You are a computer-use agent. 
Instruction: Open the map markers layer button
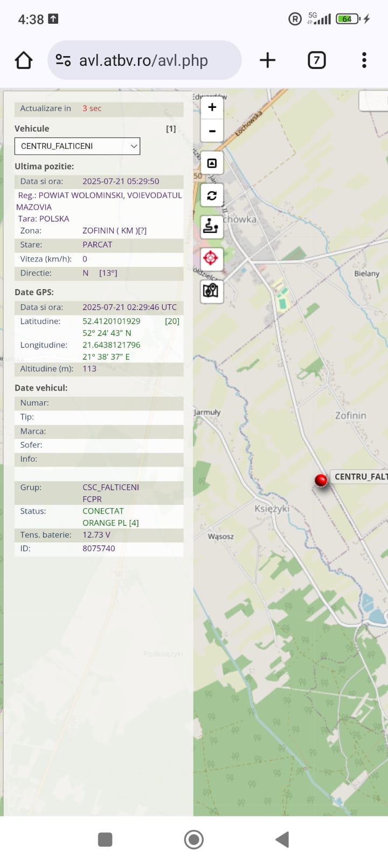(x=212, y=291)
